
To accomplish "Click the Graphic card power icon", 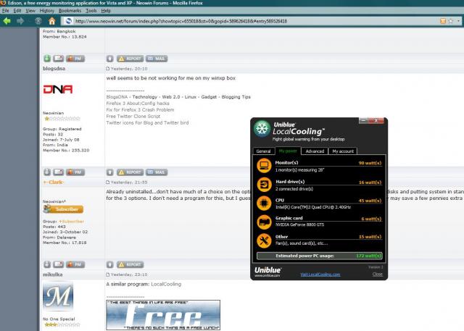I will pyautogui.click(x=264, y=222).
